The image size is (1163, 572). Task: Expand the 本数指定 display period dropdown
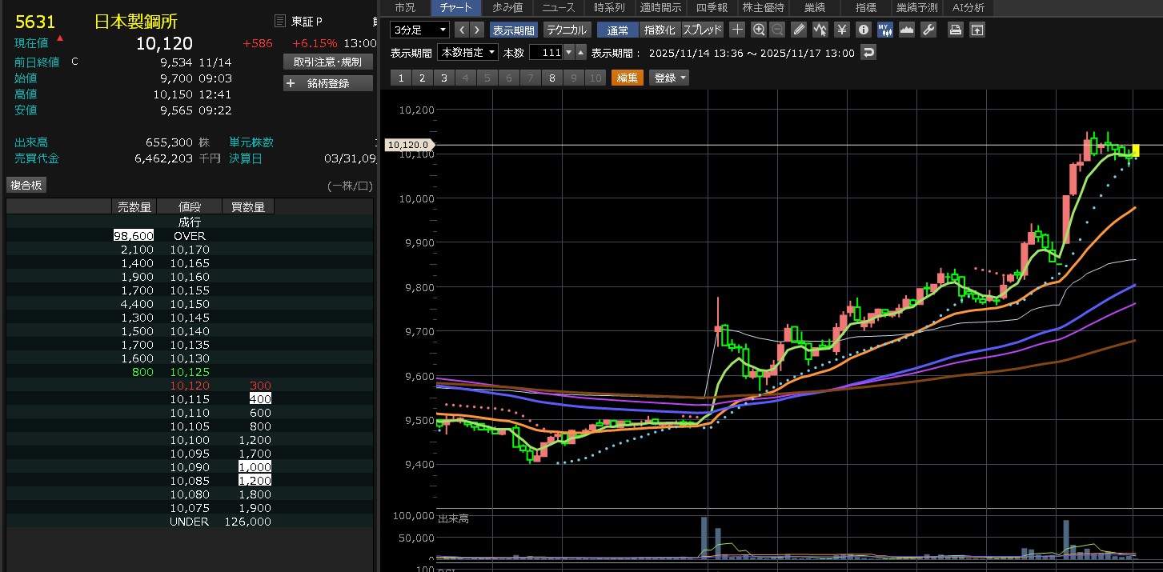467,53
